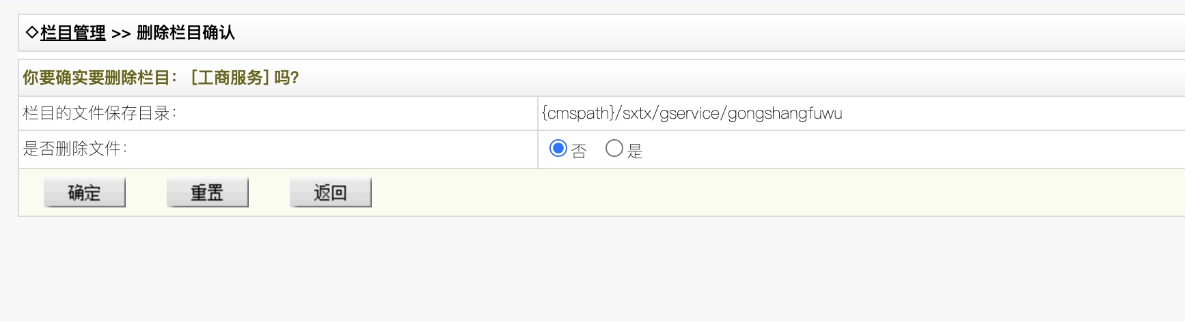
Task: Click the 你要确实要删除栏目 heading text
Action: [x=96, y=78]
